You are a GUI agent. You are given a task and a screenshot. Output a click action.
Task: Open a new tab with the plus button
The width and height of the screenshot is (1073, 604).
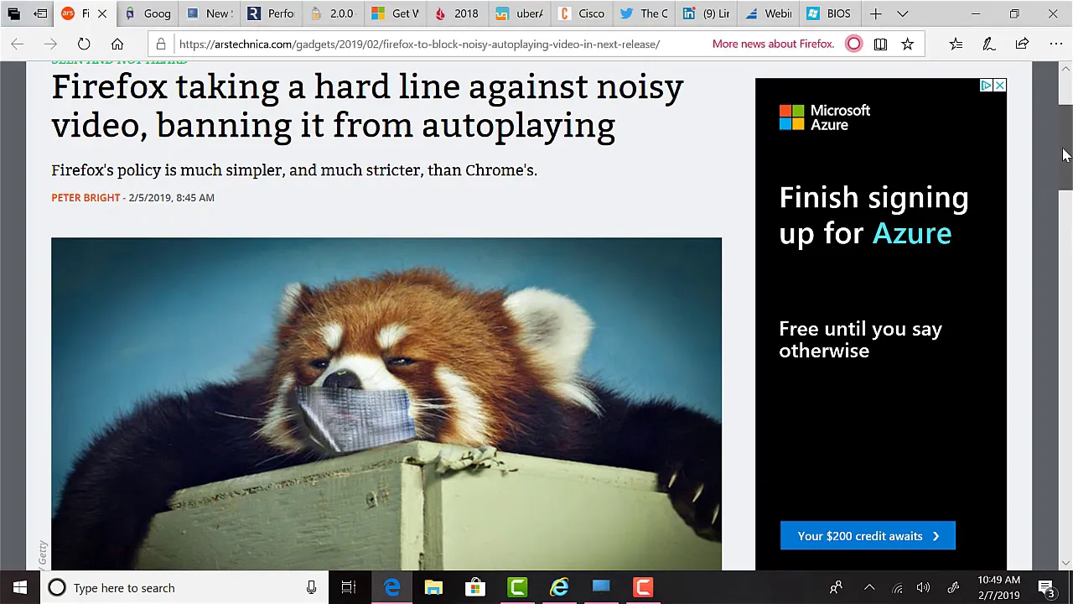(875, 13)
